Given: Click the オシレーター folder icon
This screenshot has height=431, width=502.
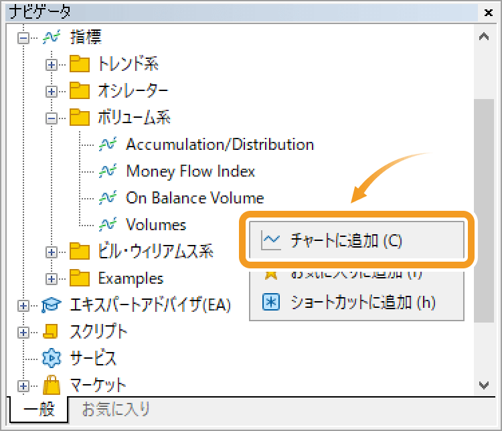Looking at the screenshot, I should coord(80,90).
